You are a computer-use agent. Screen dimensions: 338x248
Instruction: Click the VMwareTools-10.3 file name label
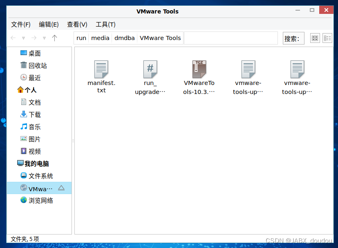pos(199,87)
